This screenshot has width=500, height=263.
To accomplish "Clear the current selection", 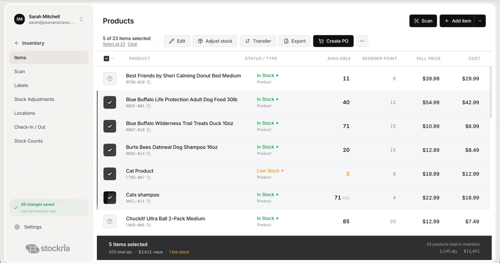I will [132, 44].
